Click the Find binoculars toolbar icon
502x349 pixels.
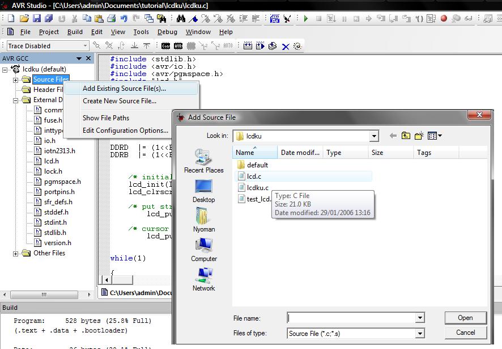(x=181, y=19)
